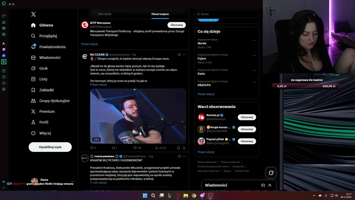Open Google Chrome from the taskbar
Screen dimensions: 355x200
194,196
